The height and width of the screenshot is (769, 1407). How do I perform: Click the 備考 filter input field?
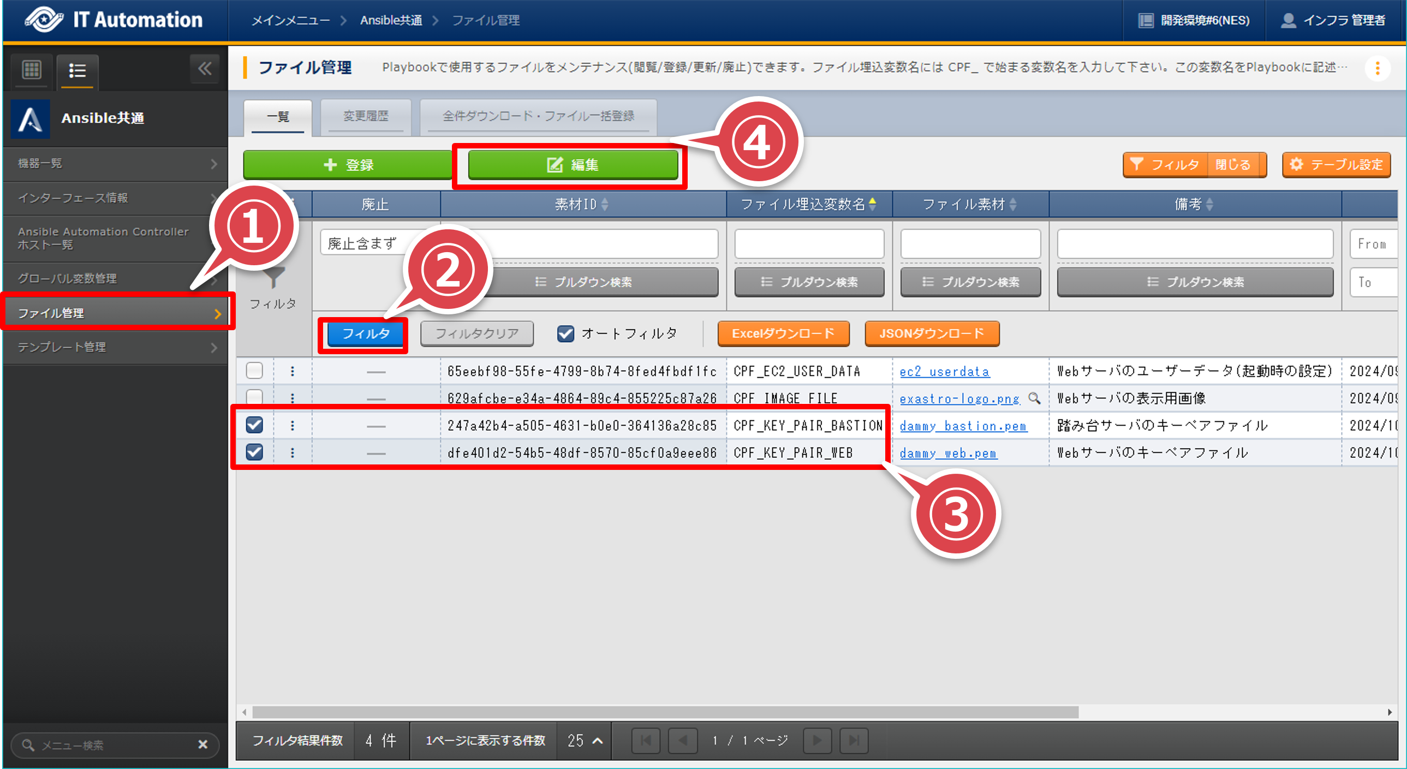point(1195,243)
